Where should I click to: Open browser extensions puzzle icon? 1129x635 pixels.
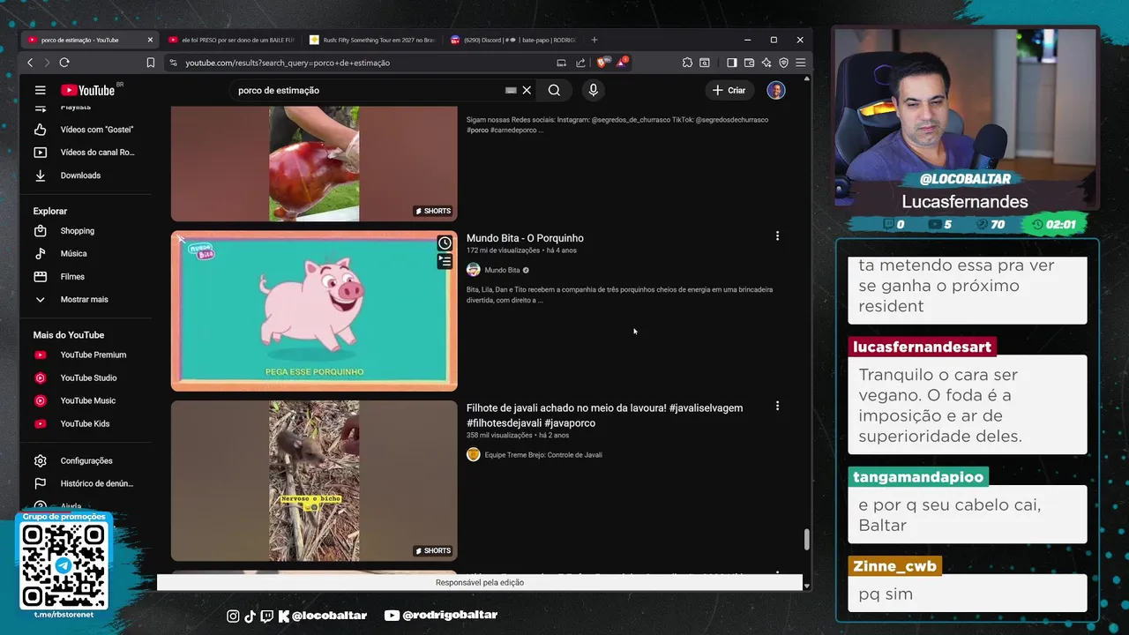pyautogui.click(x=688, y=63)
